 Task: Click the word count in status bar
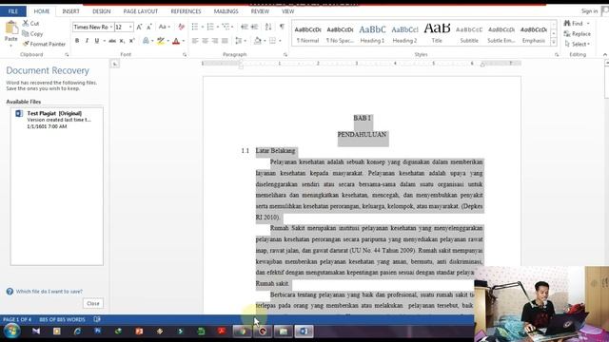(62, 319)
